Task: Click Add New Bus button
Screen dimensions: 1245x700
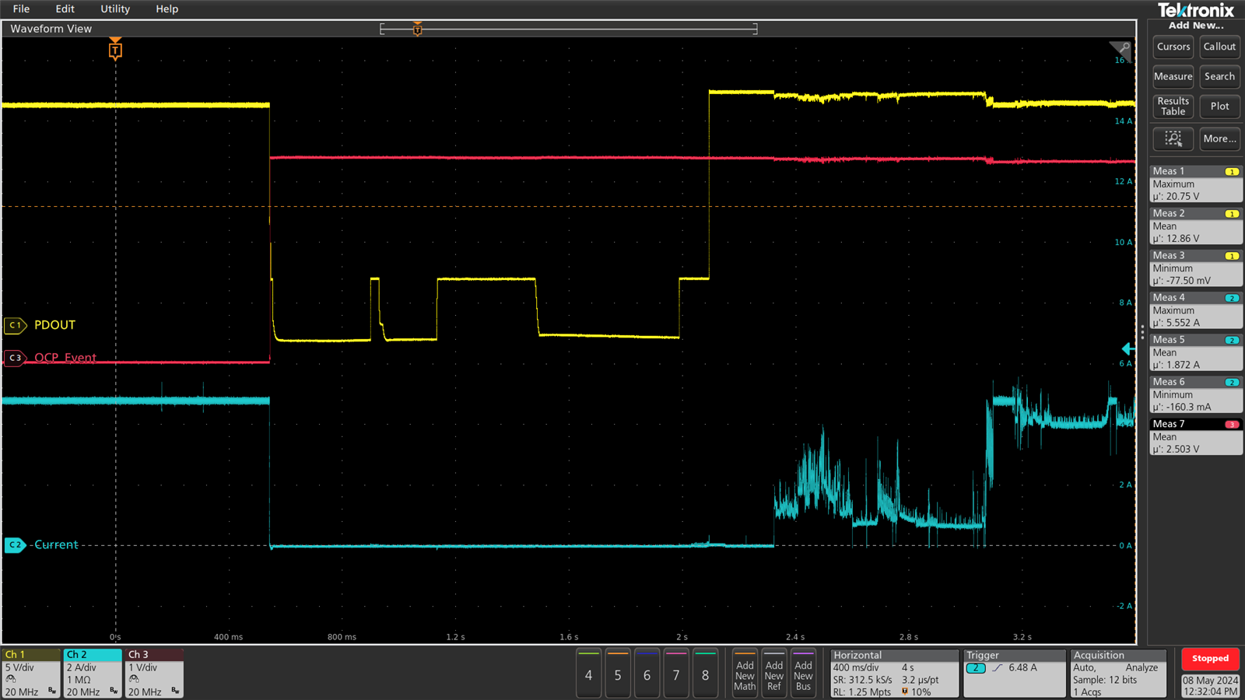Action: click(x=803, y=674)
